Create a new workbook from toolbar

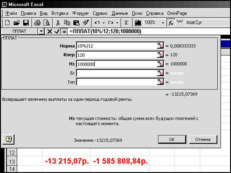[x=7, y=23]
